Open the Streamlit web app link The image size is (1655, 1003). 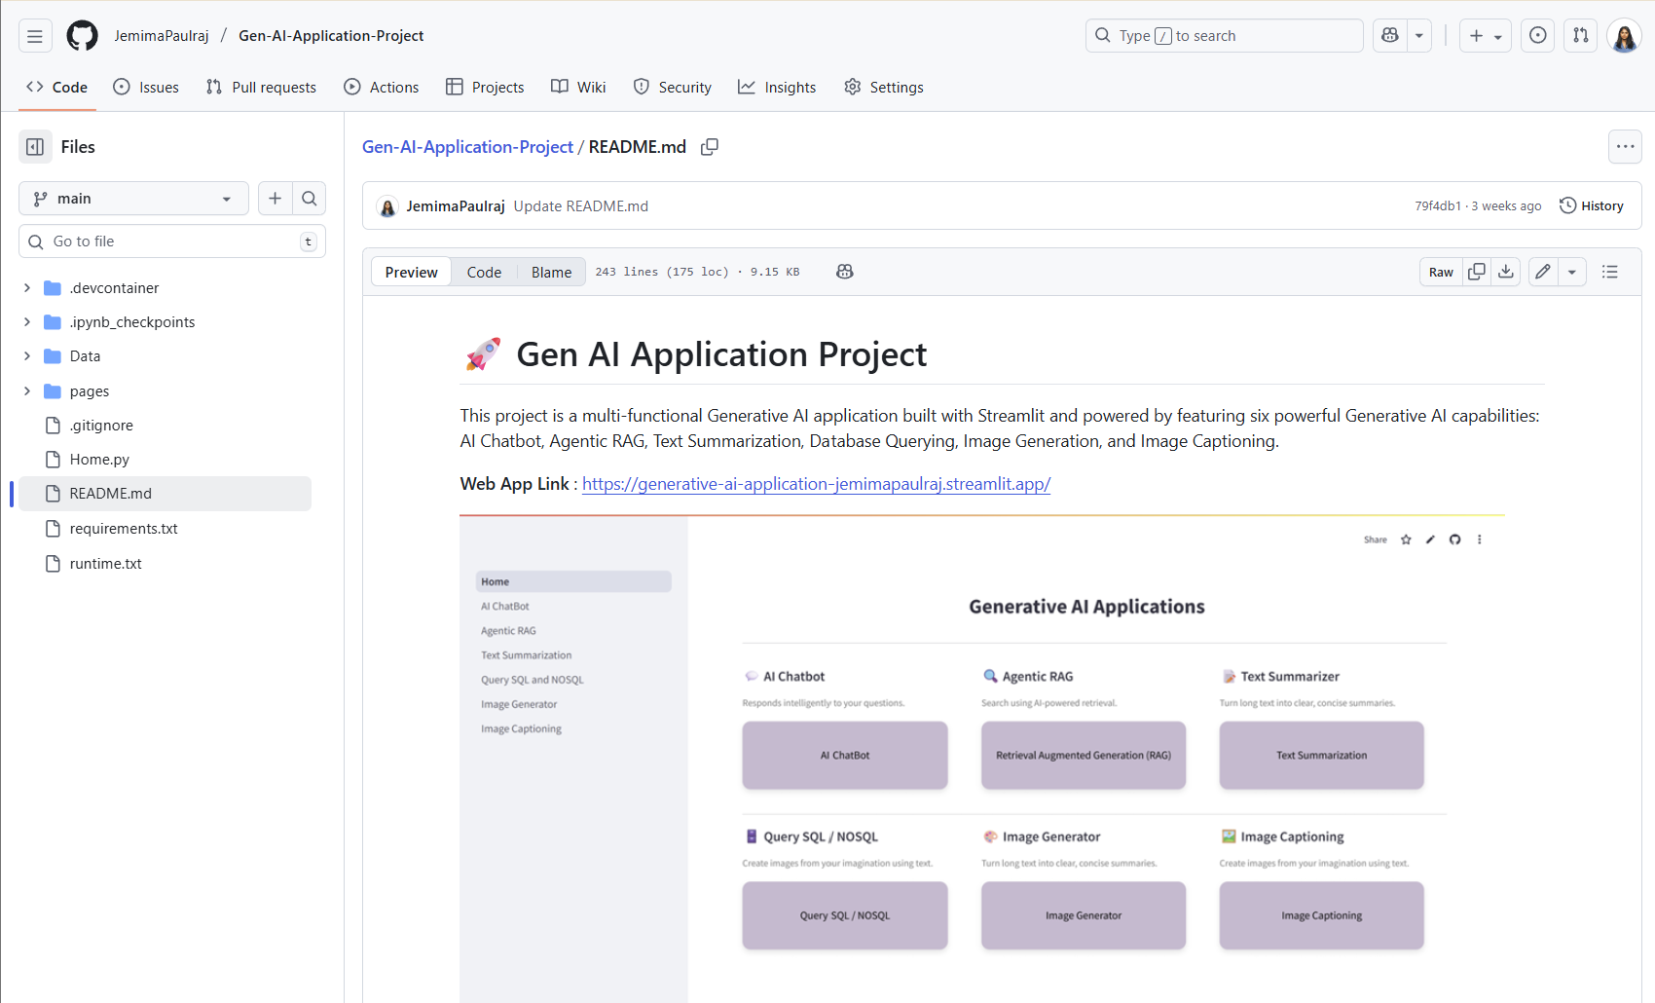[x=816, y=484]
